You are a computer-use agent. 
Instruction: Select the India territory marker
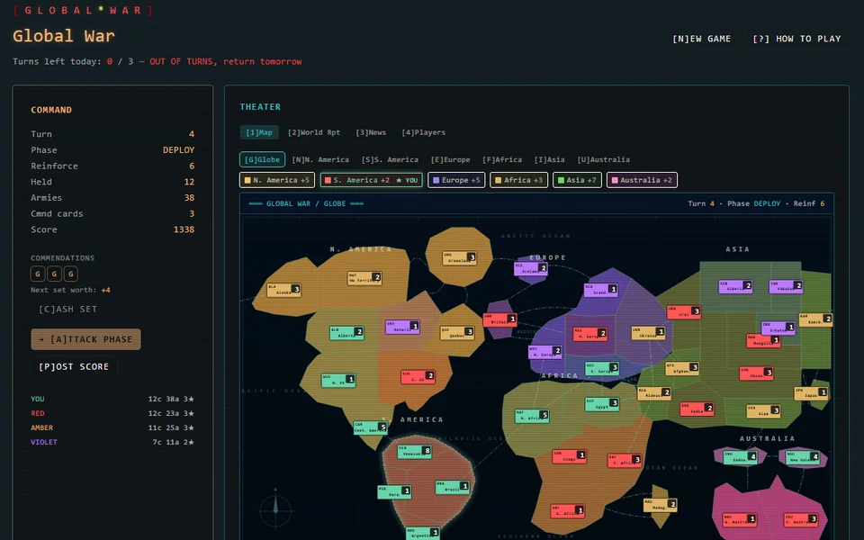[697, 409]
